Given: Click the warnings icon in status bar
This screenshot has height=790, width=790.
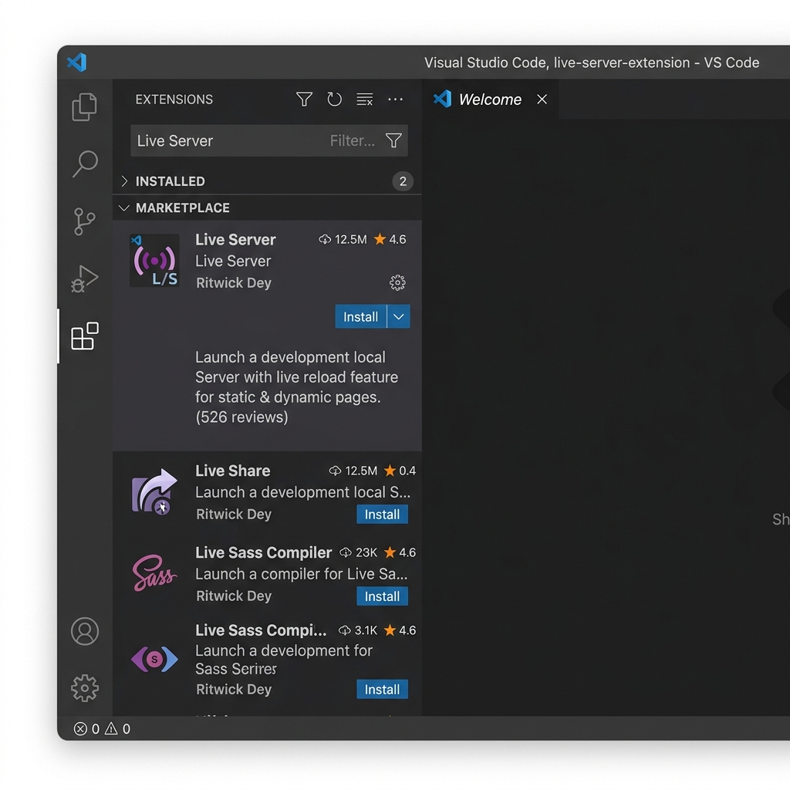Looking at the screenshot, I should click(x=111, y=728).
